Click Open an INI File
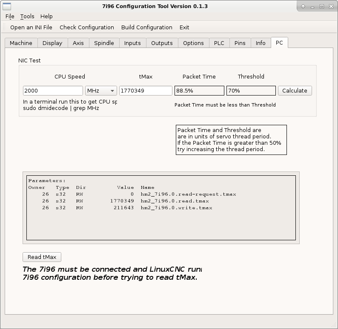This screenshot has height=329, width=338. pyautogui.click(x=31, y=27)
